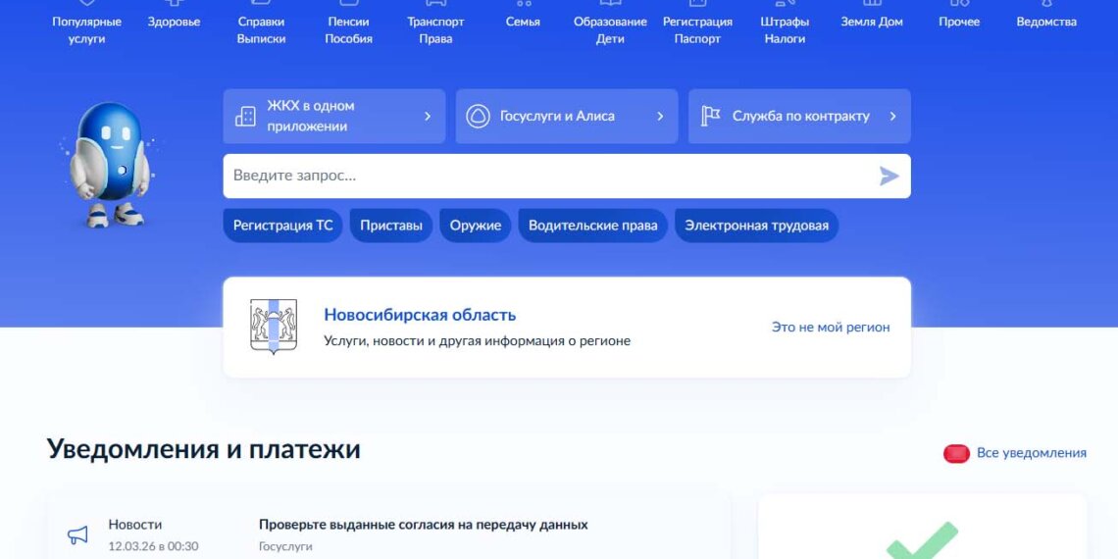This screenshot has height=559, width=1118.
Task: Open the Регистрация Паспорт category
Action: 697,30
